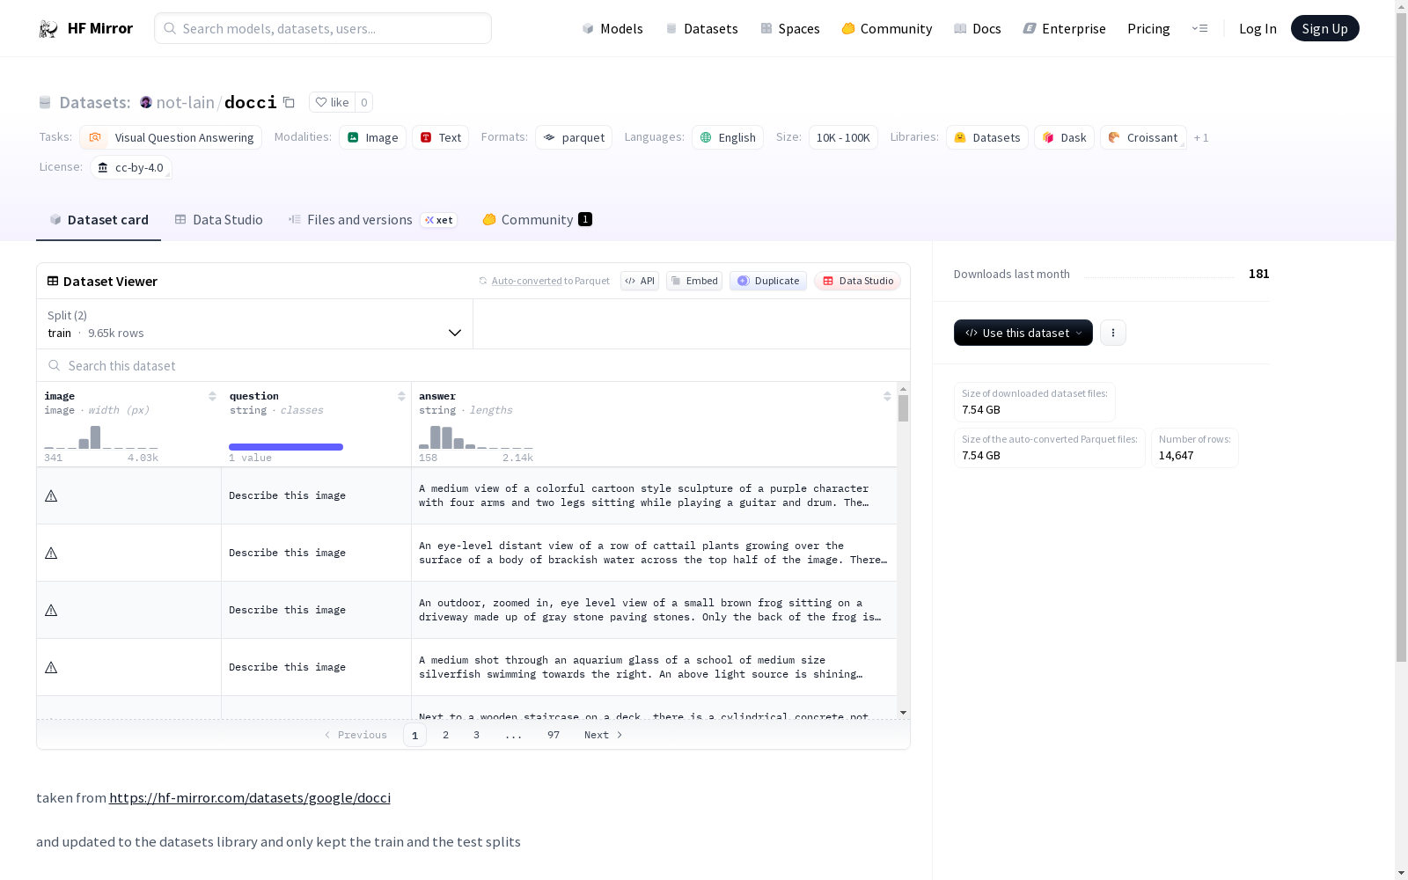Click the English language tag
This screenshot has width=1408, height=880.
(x=728, y=137)
